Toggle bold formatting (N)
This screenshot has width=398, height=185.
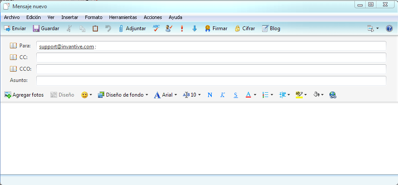tap(210, 95)
